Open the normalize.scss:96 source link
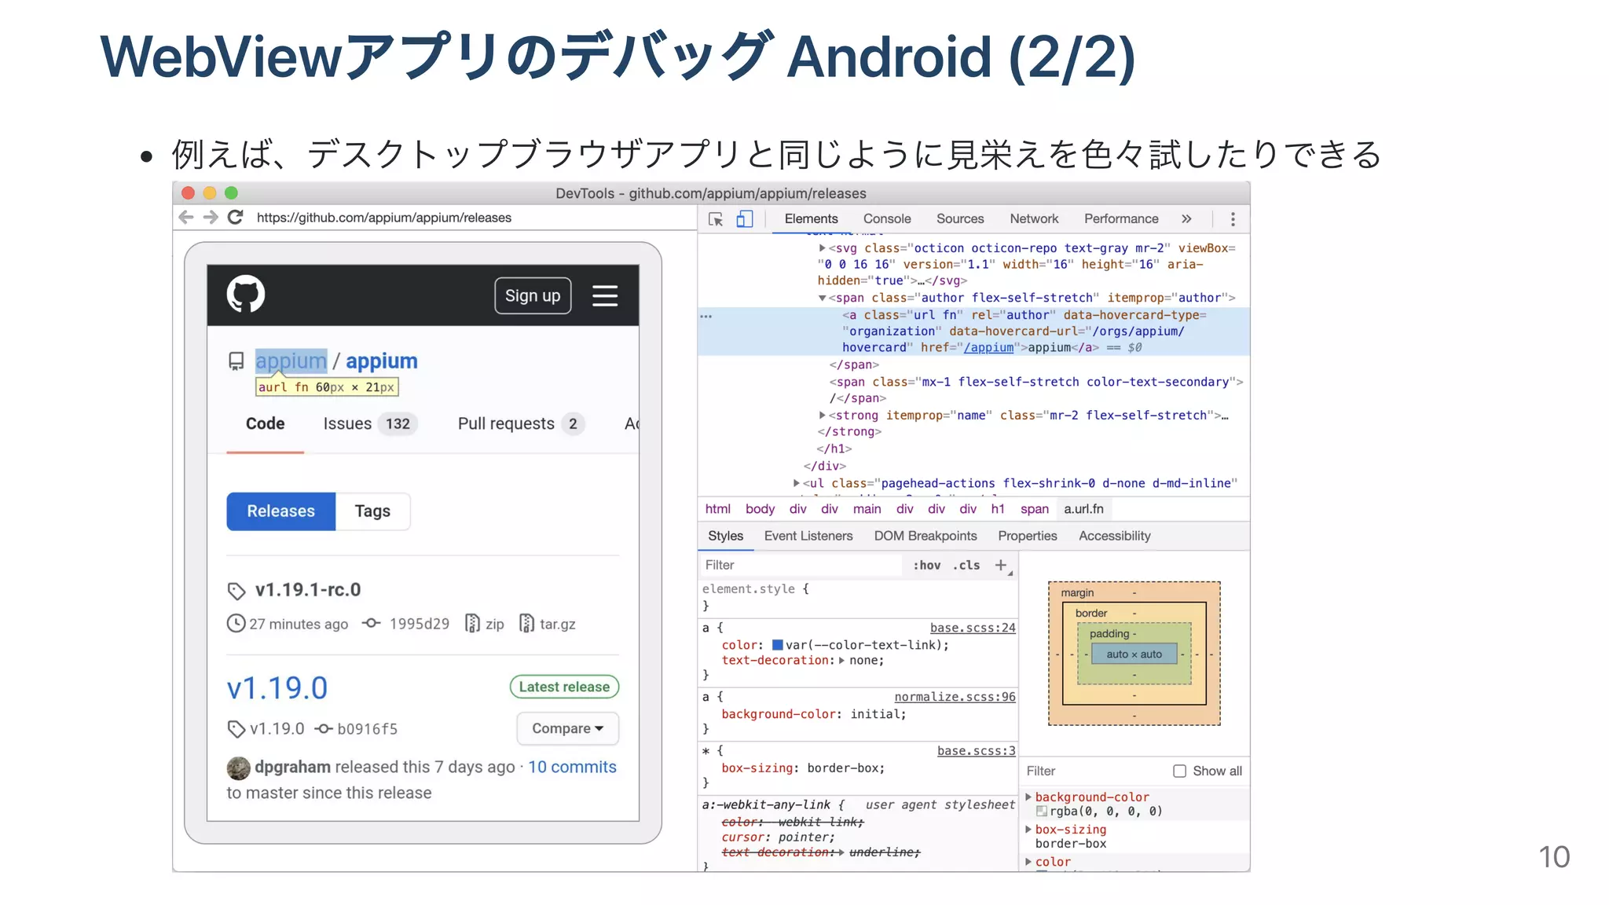This screenshot has height=905, width=1609. pos(955,697)
